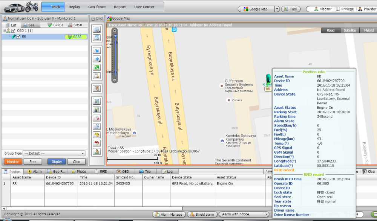This screenshot has width=377, height=221.
Task: Collapse the OBD 1 tree node
Action: tap(4, 30)
